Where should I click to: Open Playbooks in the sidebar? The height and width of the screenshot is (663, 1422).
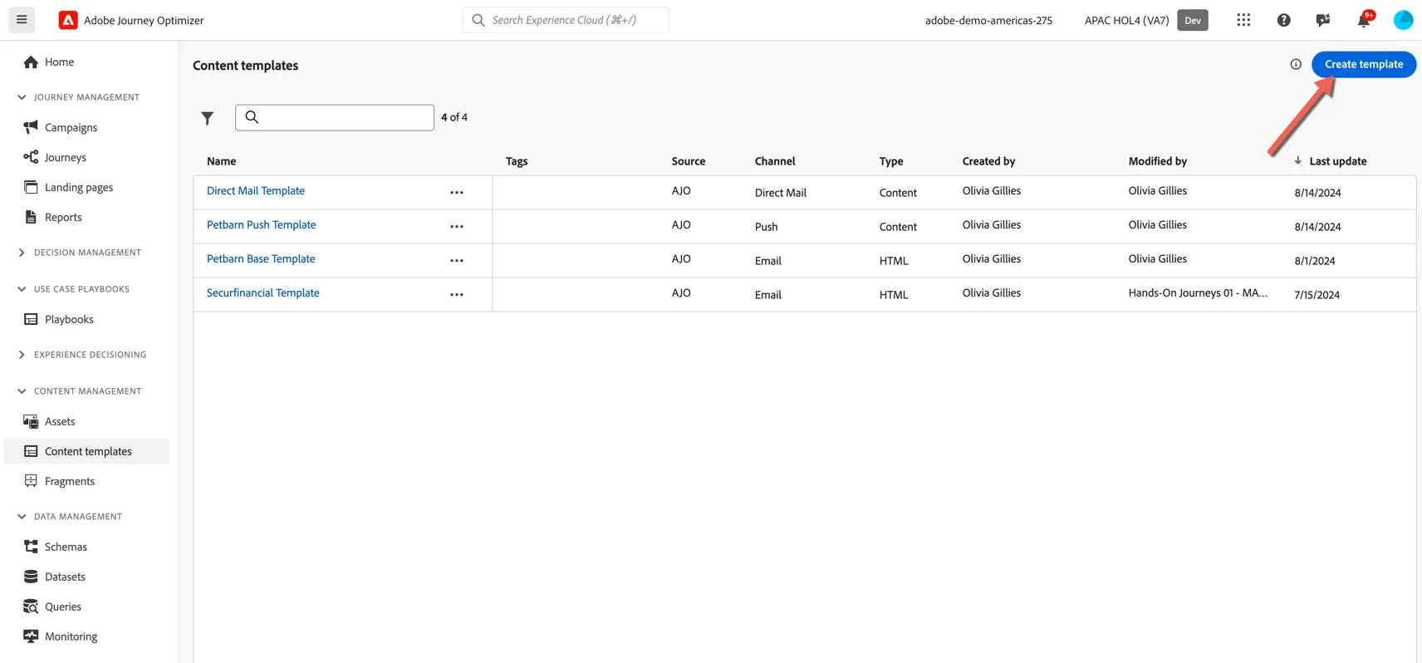pos(69,320)
